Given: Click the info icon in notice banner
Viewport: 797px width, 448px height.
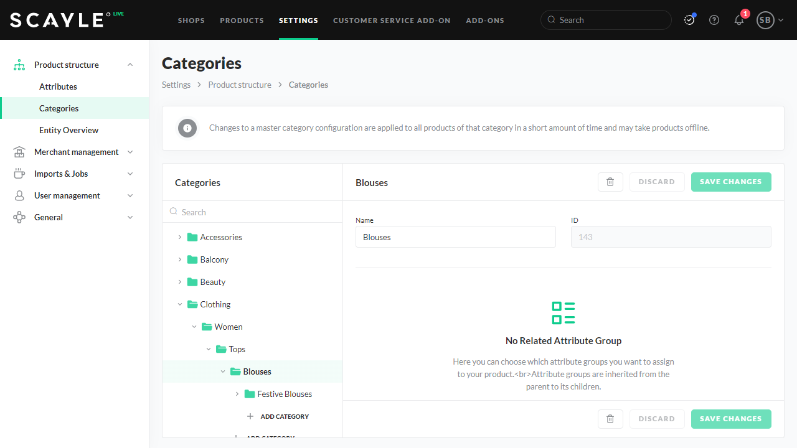Looking at the screenshot, I should [187, 128].
